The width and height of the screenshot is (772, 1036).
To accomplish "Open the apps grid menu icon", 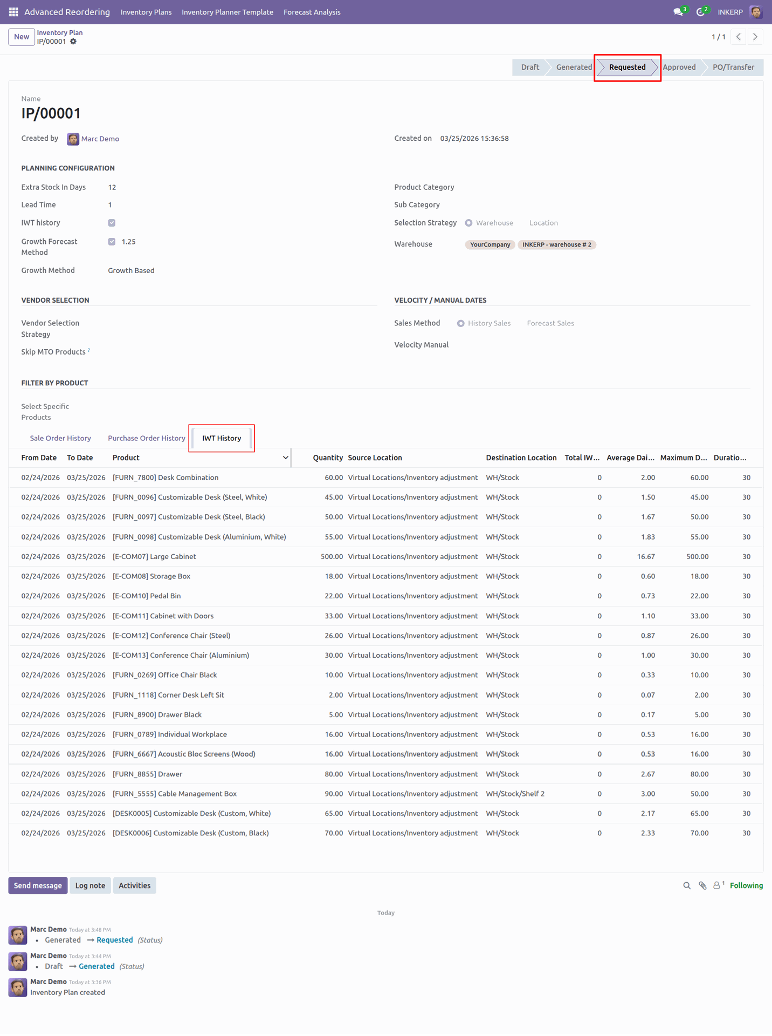I will coord(13,12).
